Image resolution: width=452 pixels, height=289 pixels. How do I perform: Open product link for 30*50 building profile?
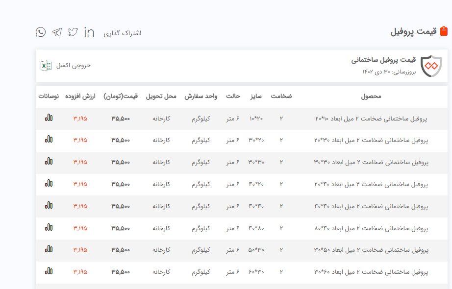[371, 250]
